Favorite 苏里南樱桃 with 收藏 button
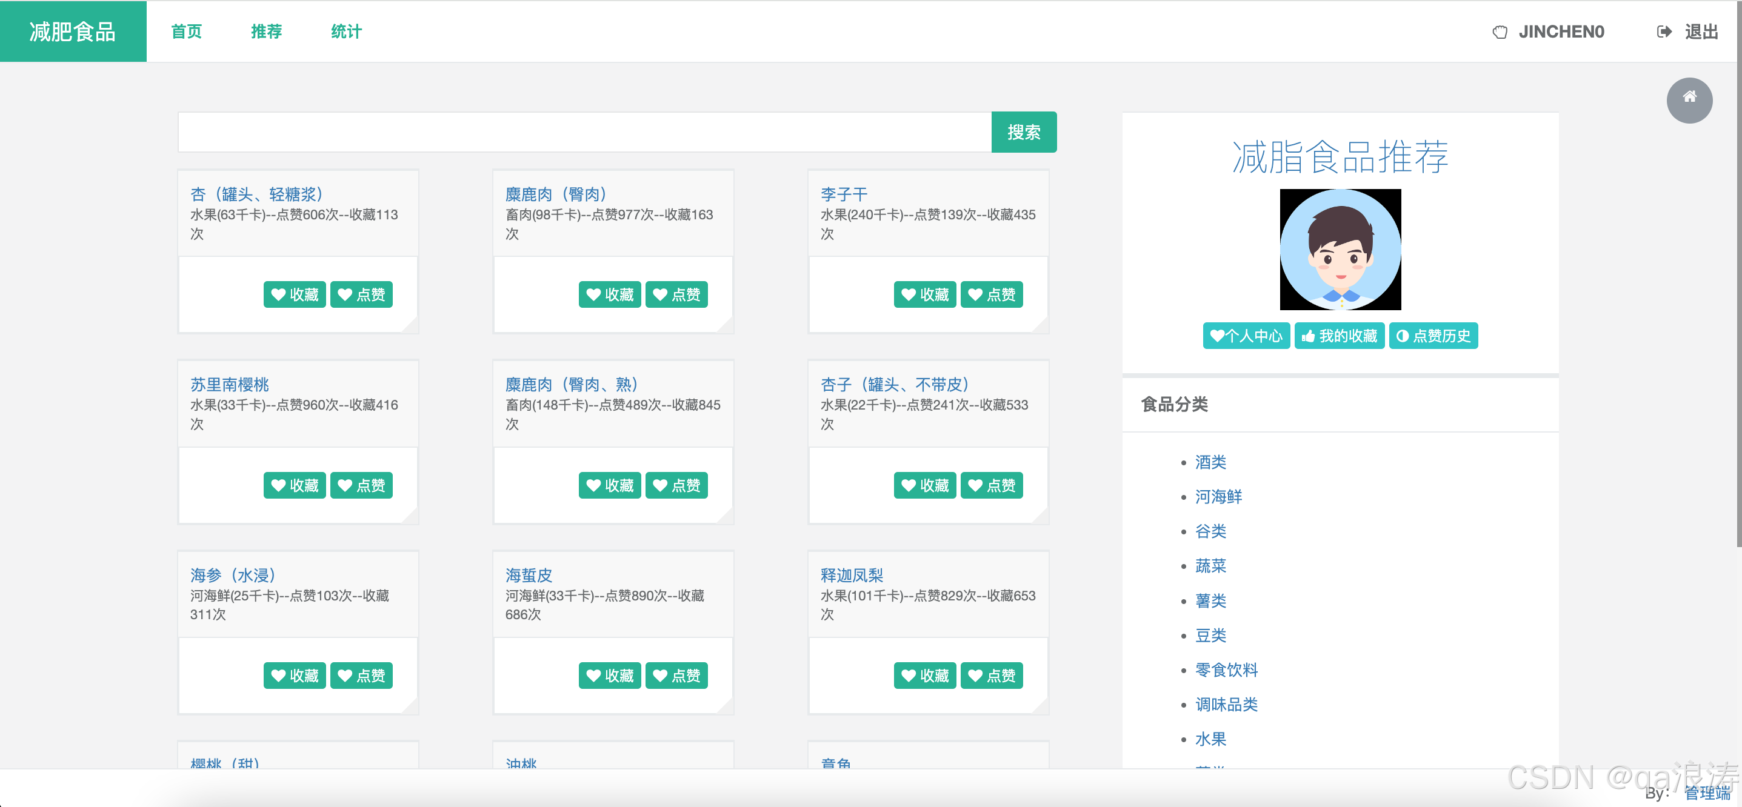Viewport: 1742px width, 807px height. pos(294,485)
